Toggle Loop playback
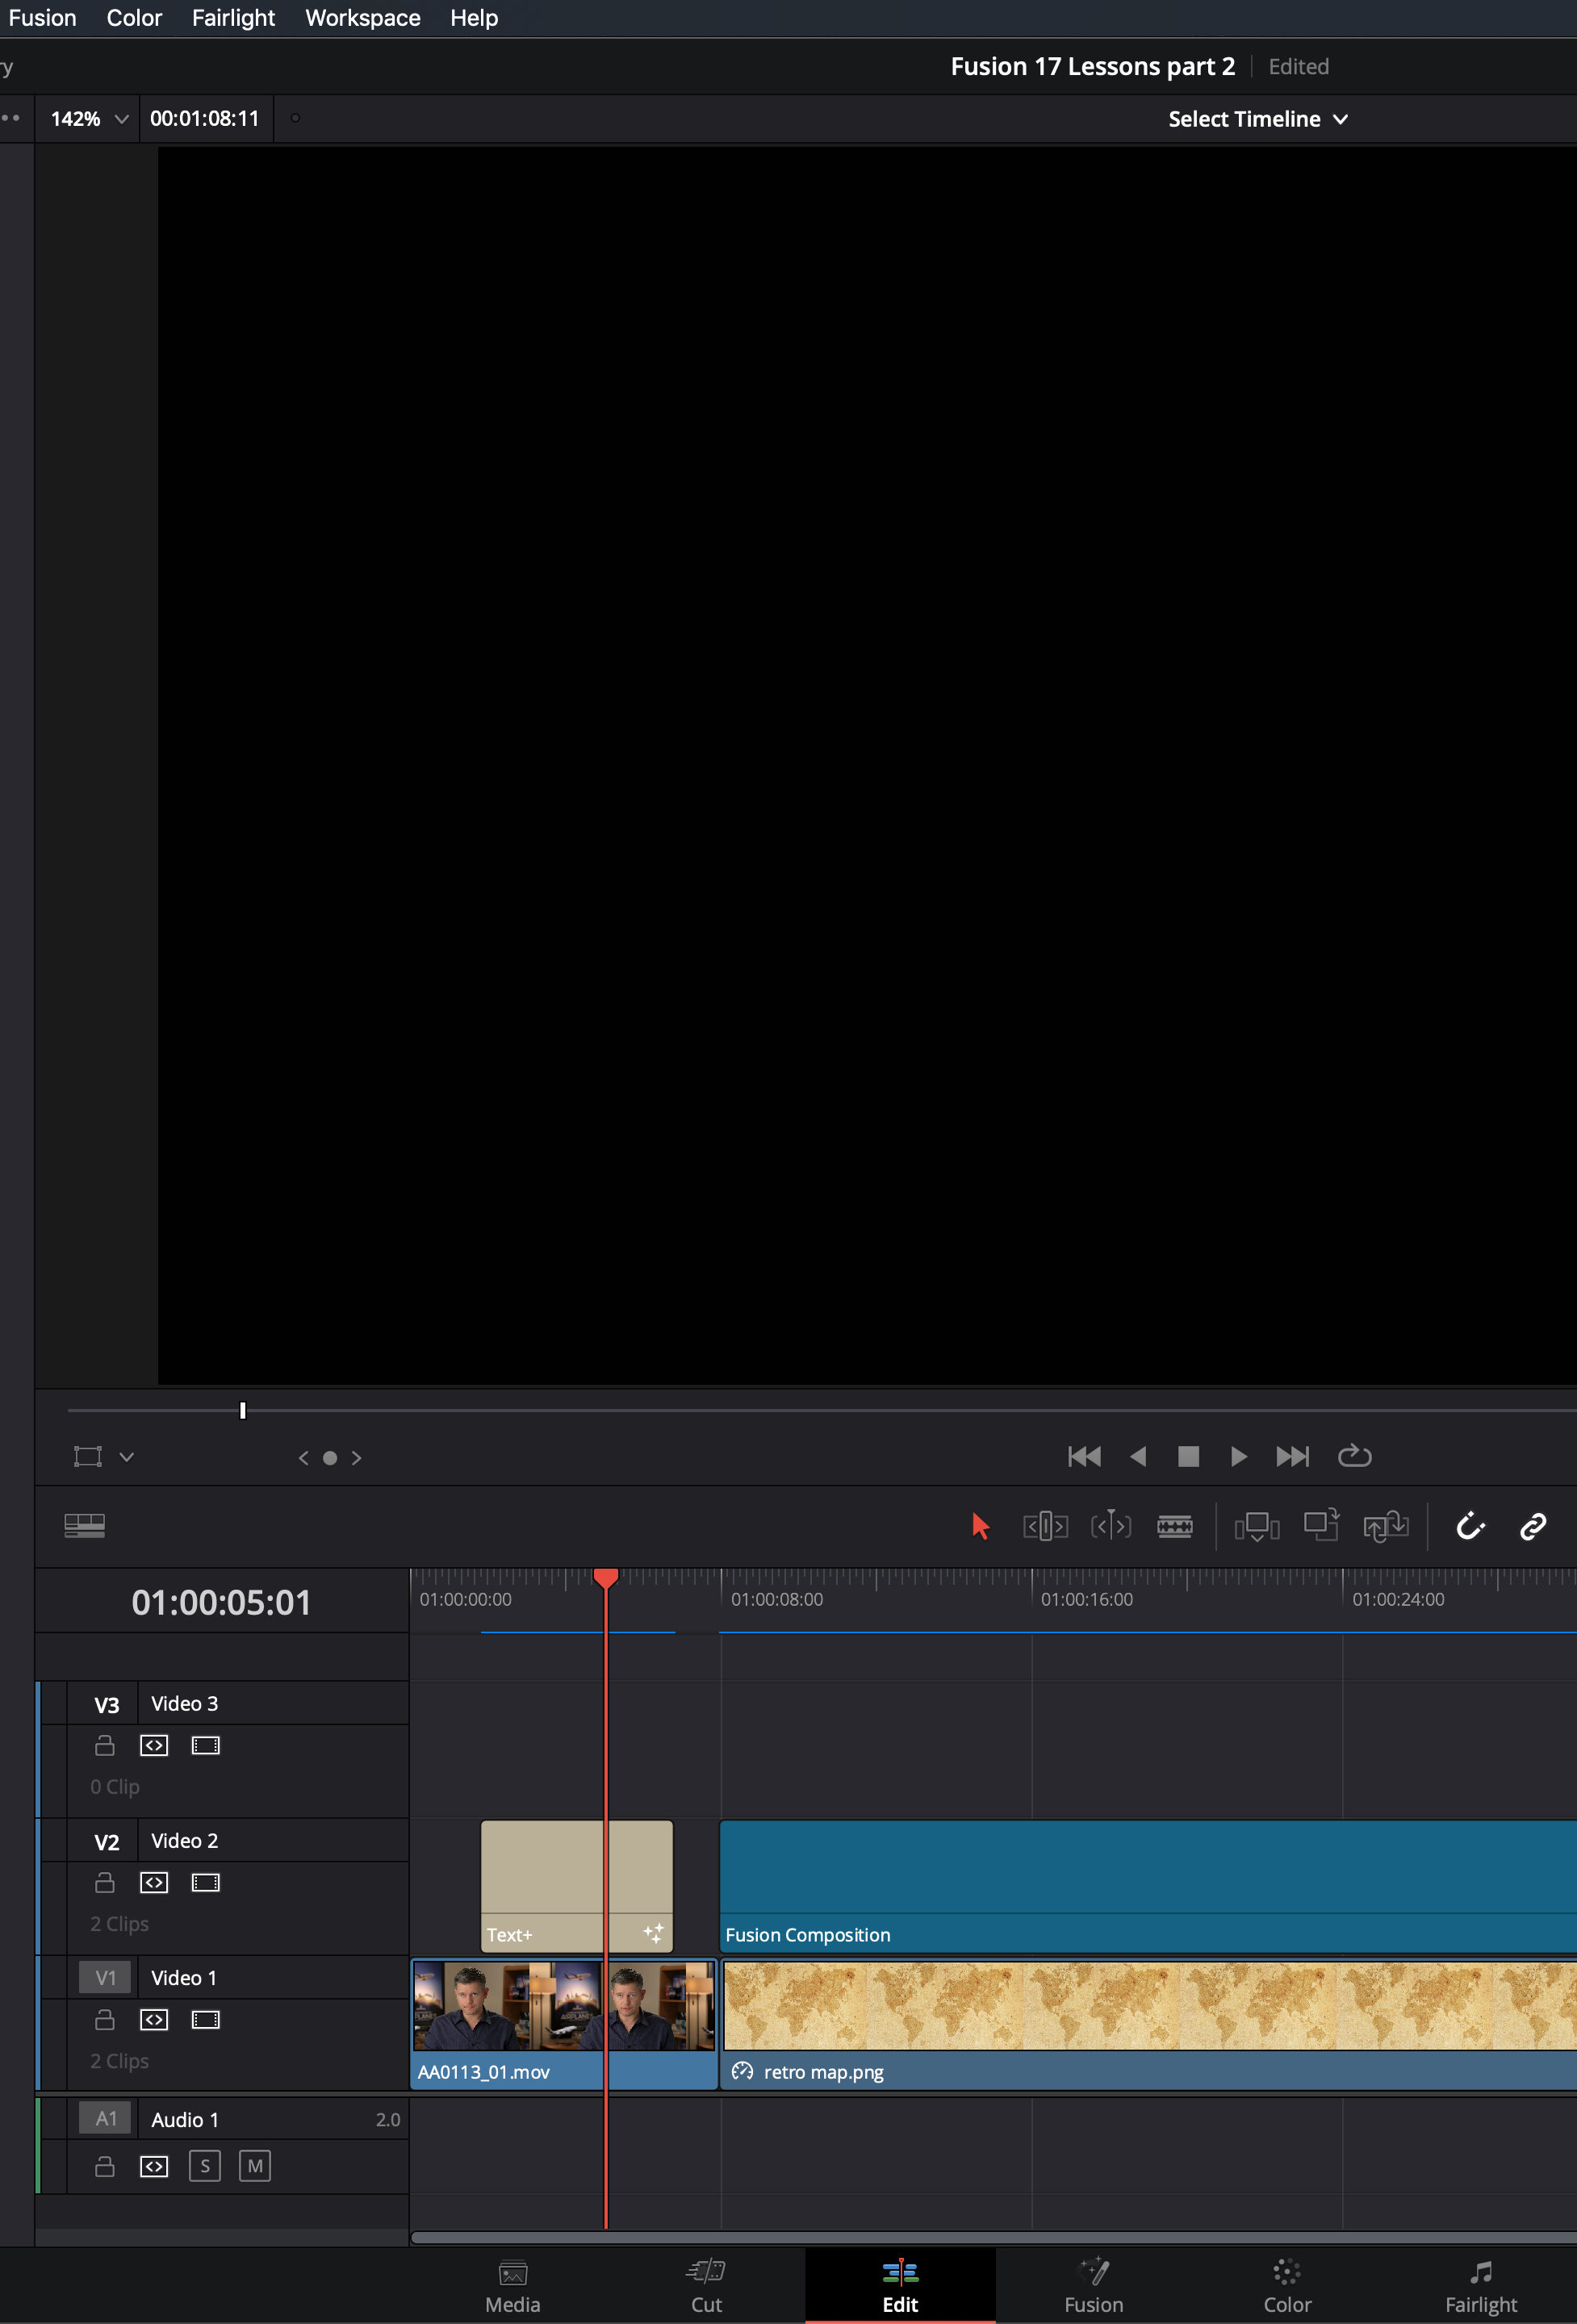 tap(1355, 1455)
